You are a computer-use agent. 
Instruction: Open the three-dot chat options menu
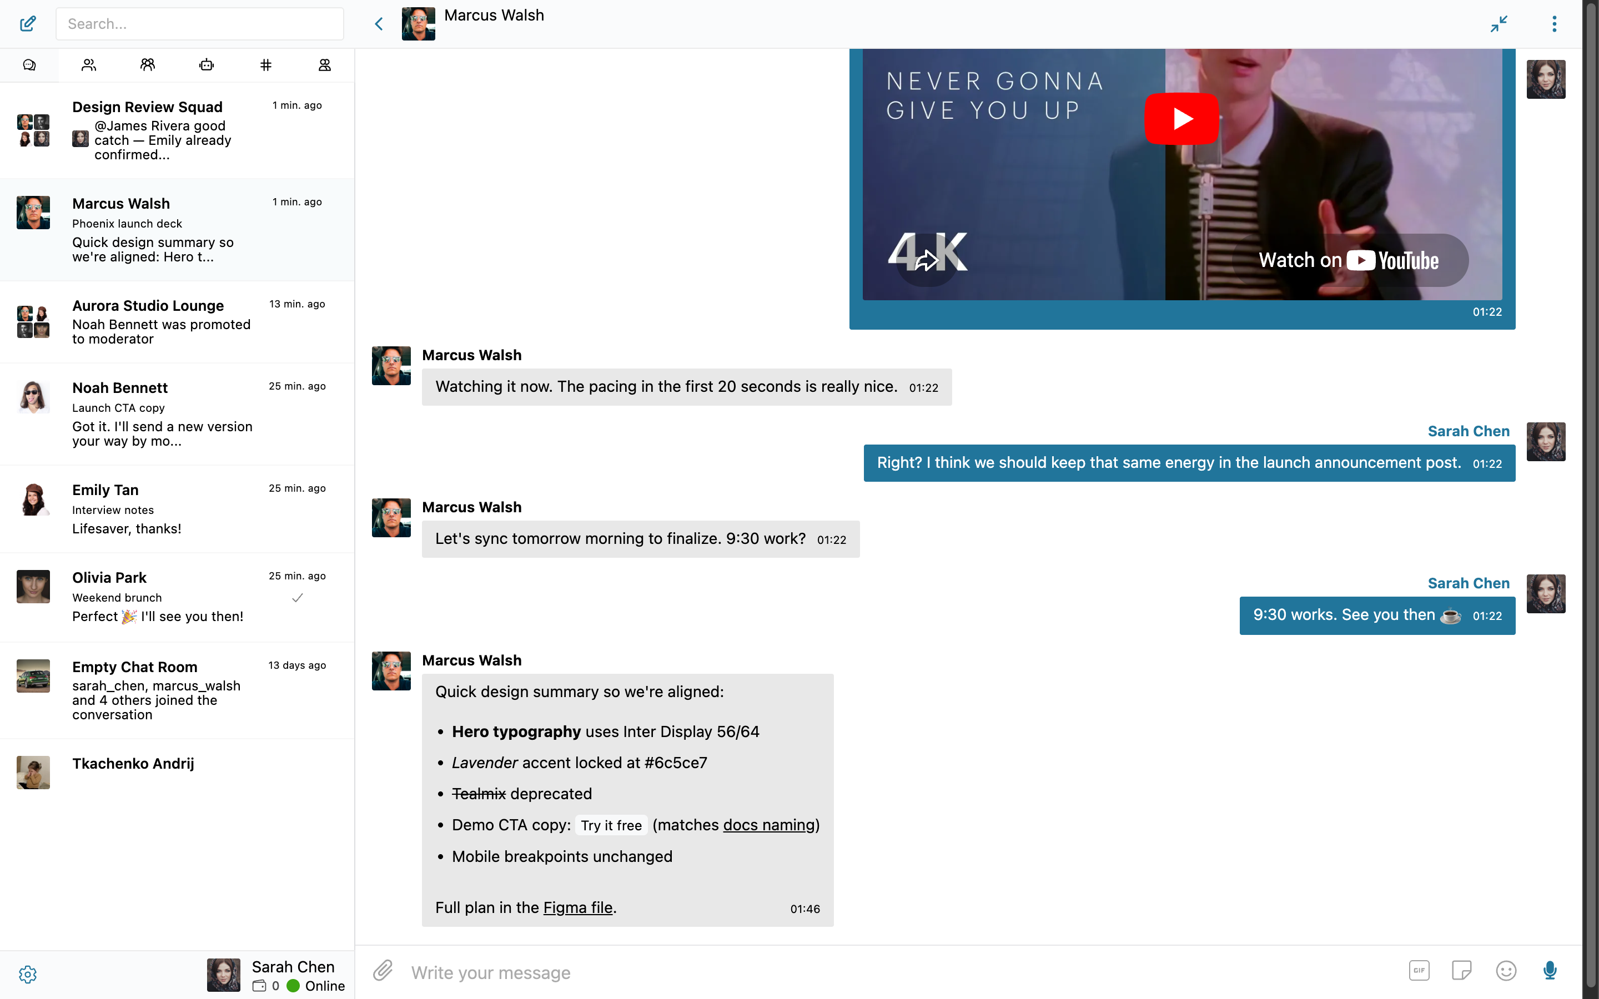coord(1554,24)
